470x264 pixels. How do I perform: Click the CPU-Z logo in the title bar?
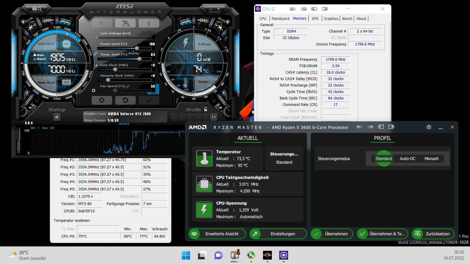258,9
